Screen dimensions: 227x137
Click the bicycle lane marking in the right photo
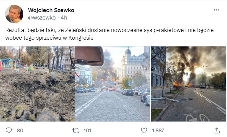coord(198,118)
